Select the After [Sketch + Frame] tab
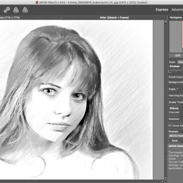This screenshot has height=183, width=183. pos(114,18)
